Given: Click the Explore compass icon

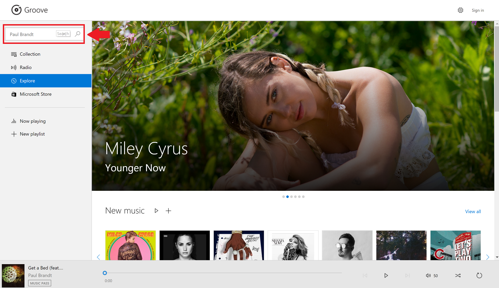Looking at the screenshot, I should pyautogui.click(x=14, y=81).
